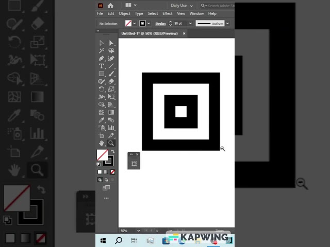Set paint type to Color

click(x=100, y=172)
